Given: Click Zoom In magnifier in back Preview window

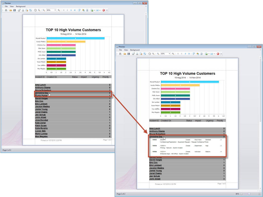Looking at the screenshot, I should (x=59, y=10).
